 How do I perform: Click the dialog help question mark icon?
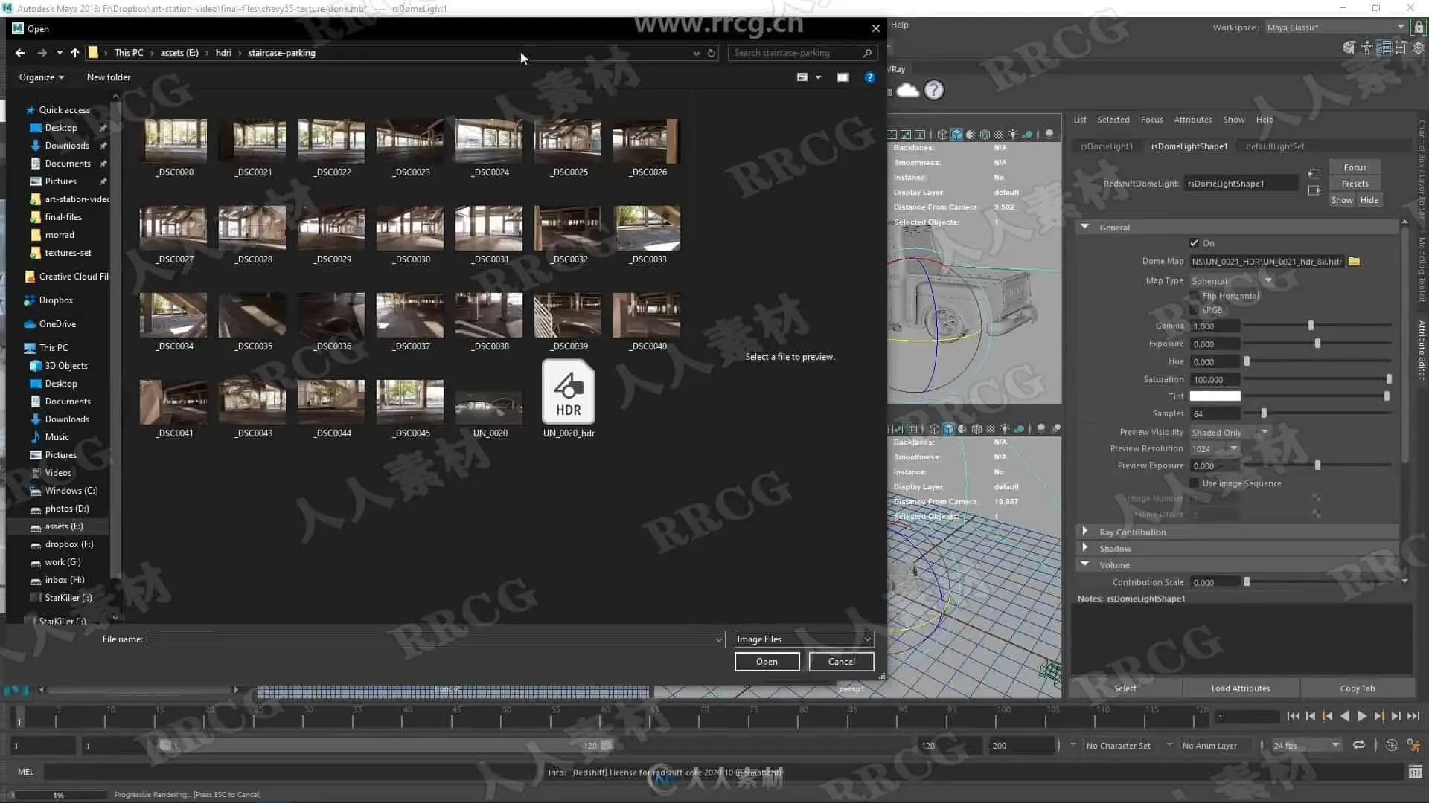click(869, 77)
